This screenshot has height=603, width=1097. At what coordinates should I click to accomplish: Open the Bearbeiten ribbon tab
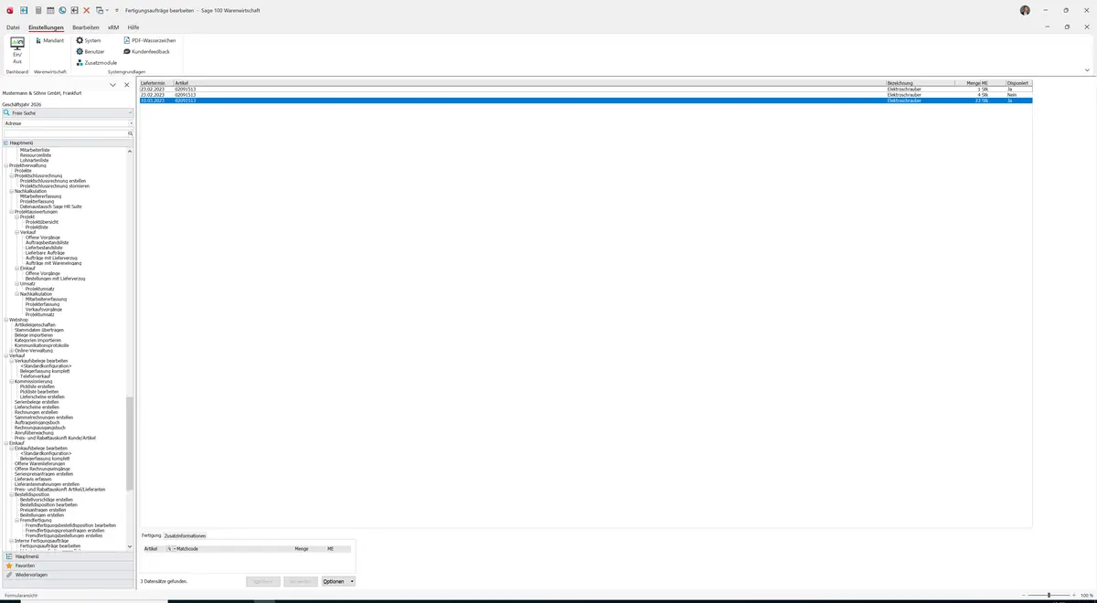pyautogui.click(x=86, y=27)
